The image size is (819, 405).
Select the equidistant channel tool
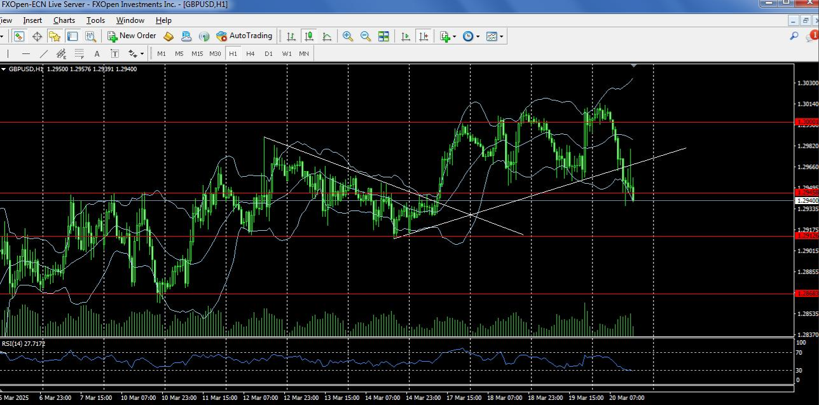point(61,53)
